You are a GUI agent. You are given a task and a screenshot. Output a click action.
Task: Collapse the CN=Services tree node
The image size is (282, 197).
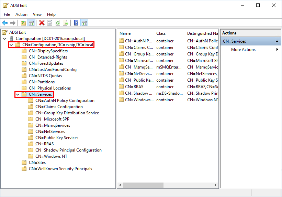[x=18, y=94]
